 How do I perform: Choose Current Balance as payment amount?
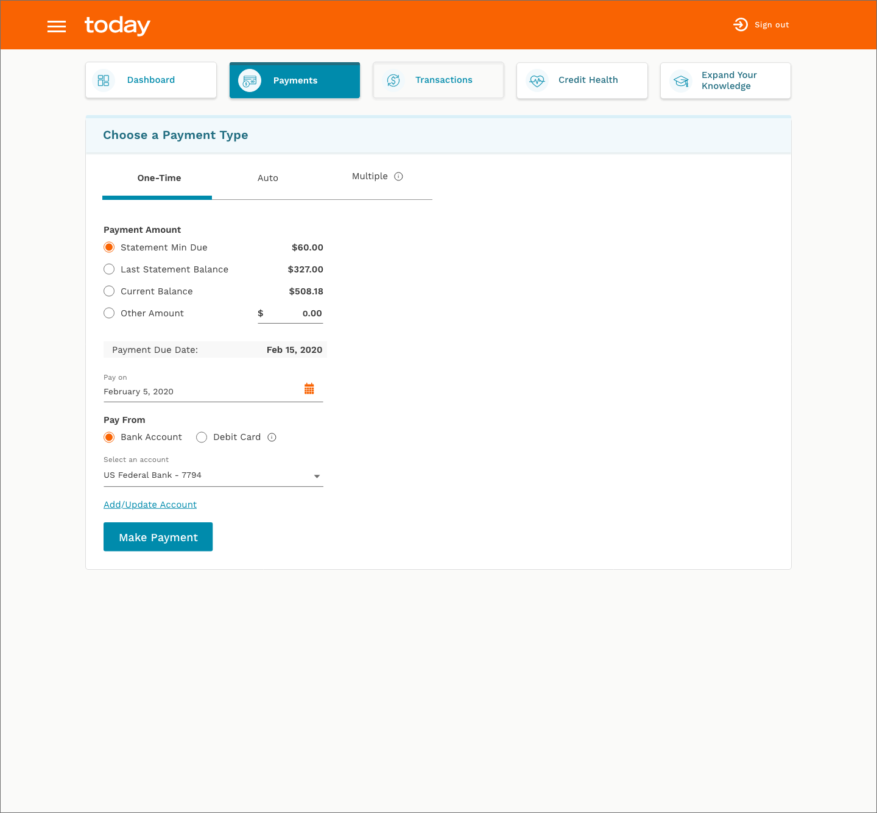[x=109, y=291]
